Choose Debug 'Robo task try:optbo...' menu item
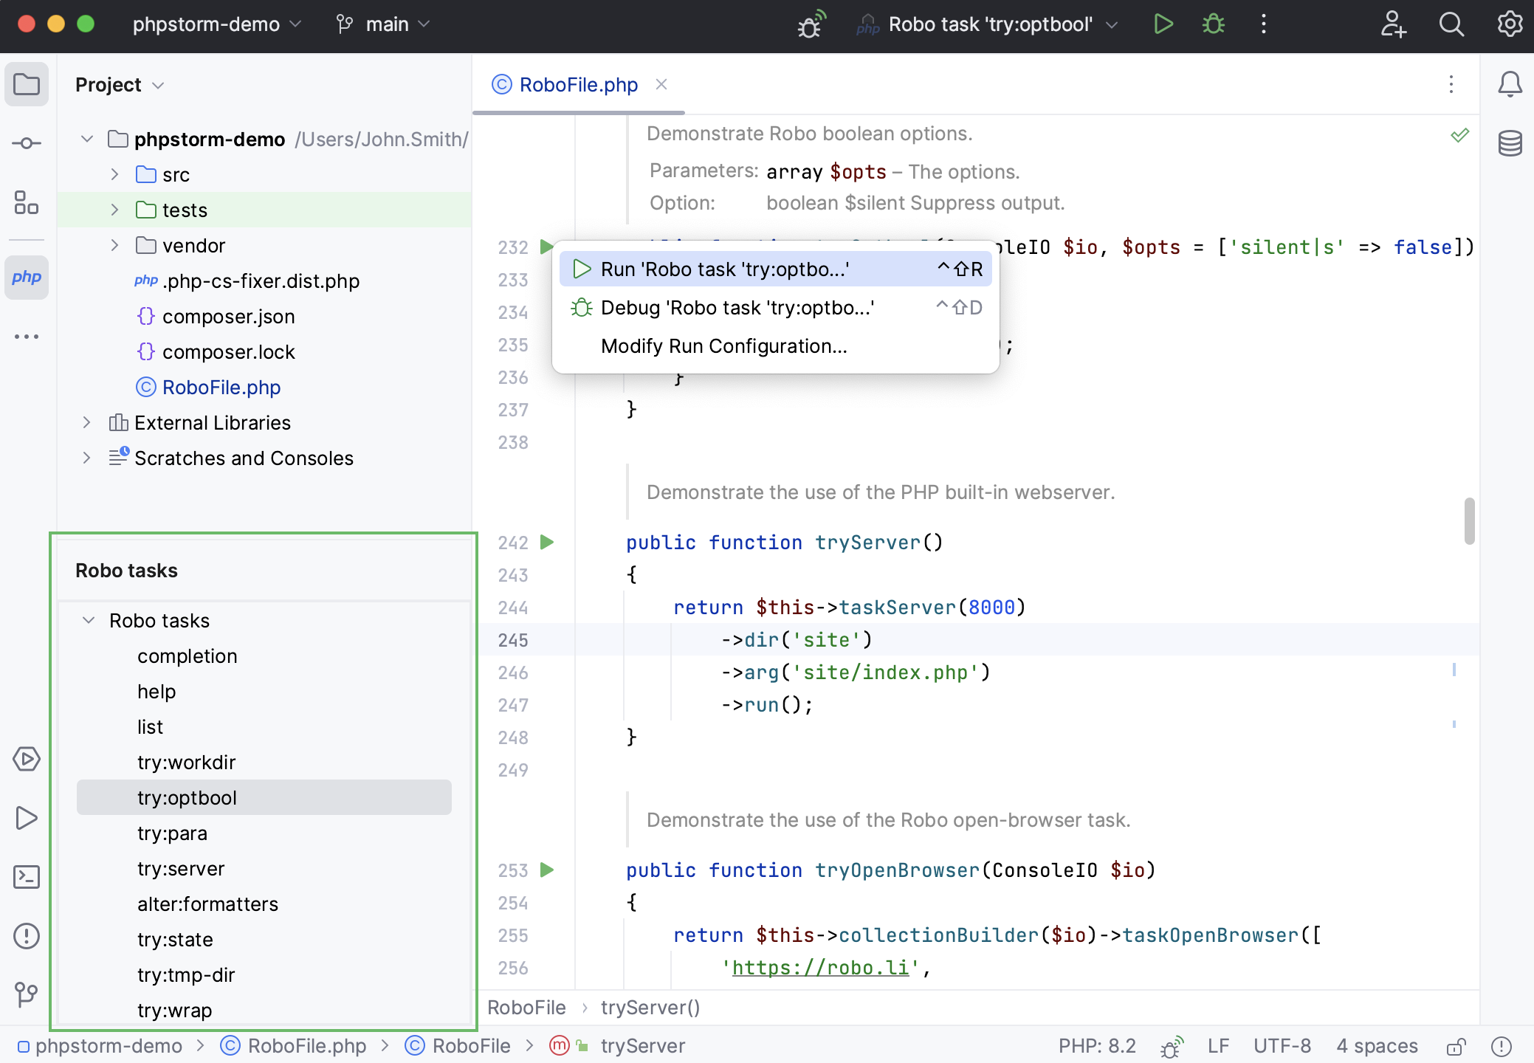The image size is (1534, 1063). [x=776, y=307]
